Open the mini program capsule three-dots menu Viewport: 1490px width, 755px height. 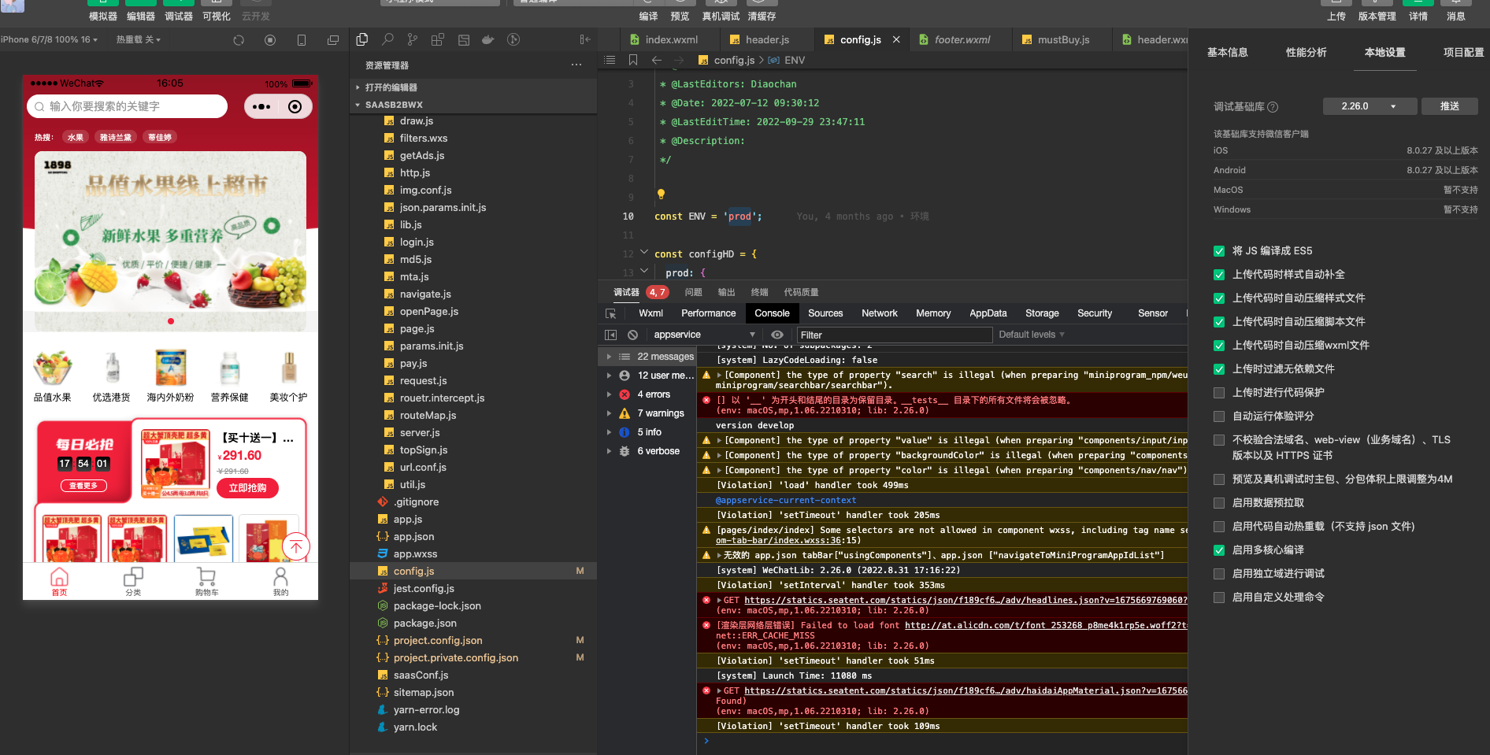261,106
